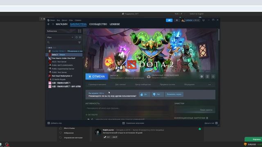Viewport: 262px width, 147px height.
Task: Open the Steam announcements megaphone button
Action: (169, 20)
